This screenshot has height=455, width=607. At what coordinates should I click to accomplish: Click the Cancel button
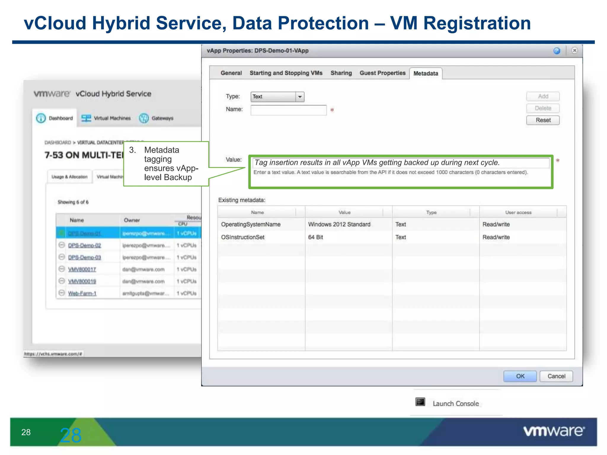(556, 376)
